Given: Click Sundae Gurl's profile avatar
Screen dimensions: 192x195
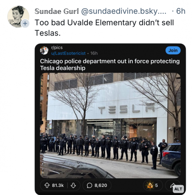Looking at the screenshot, I should (x=17, y=16).
